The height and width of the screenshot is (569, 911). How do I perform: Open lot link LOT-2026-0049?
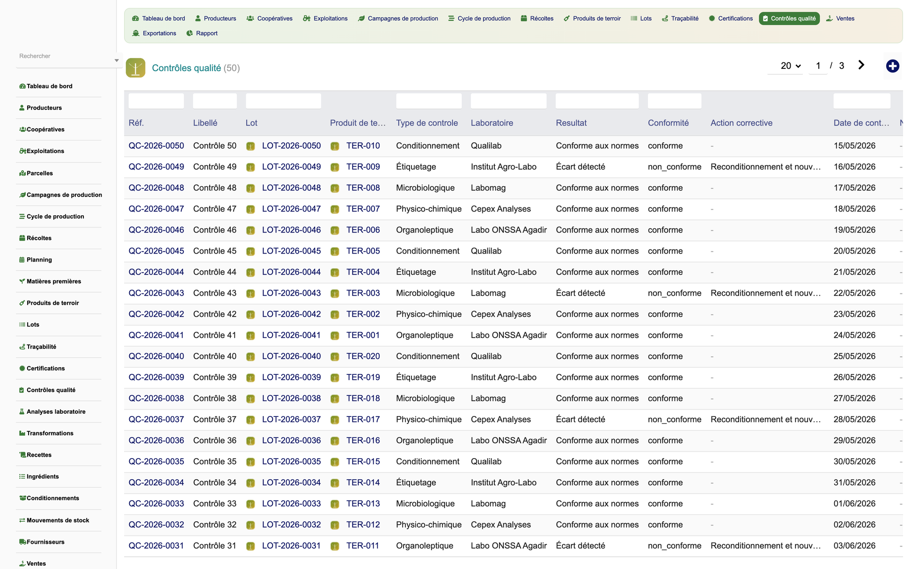point(291,167)
